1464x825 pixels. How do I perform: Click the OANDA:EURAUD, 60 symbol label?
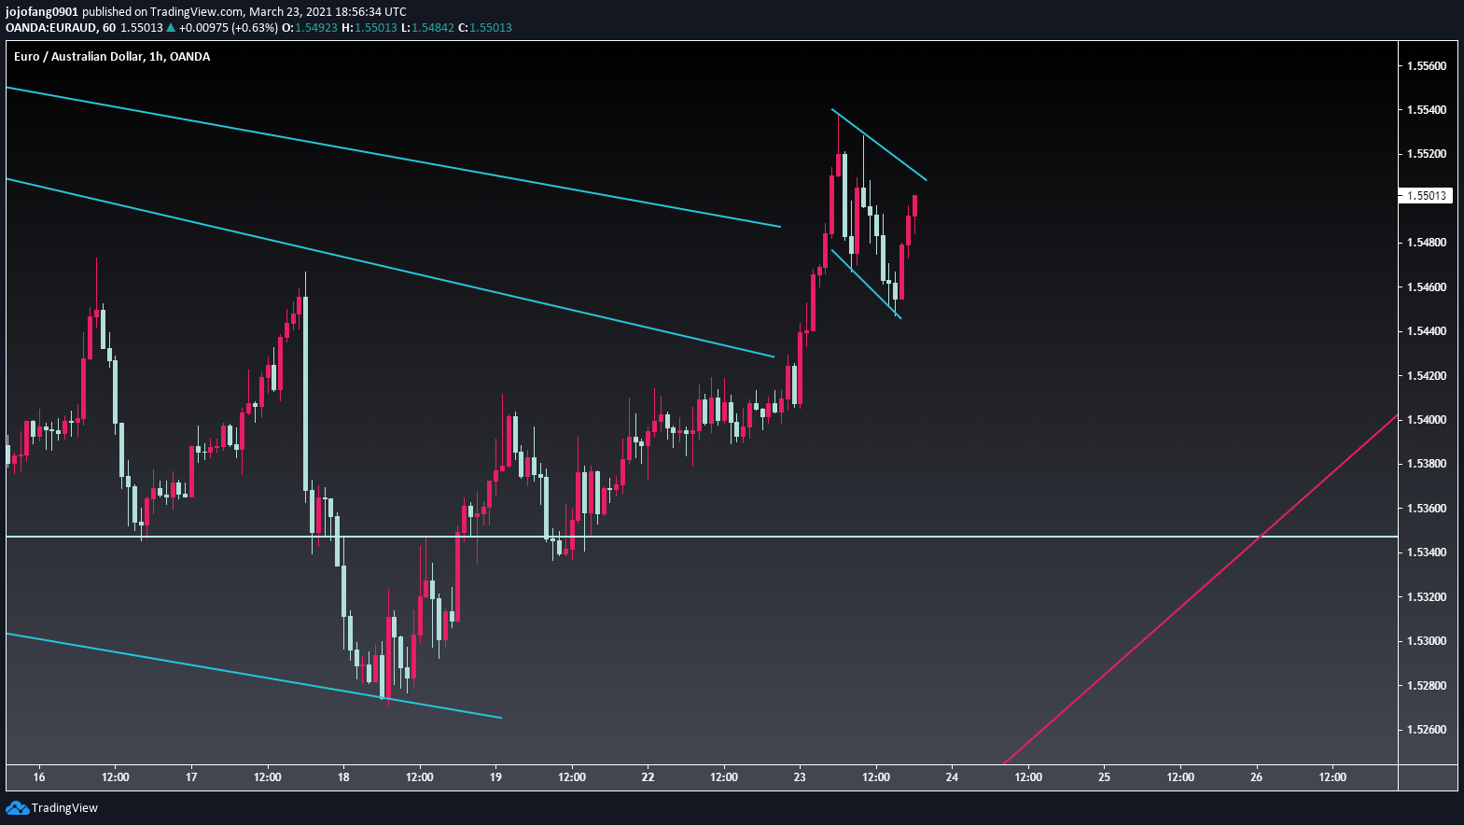[61, 27]
